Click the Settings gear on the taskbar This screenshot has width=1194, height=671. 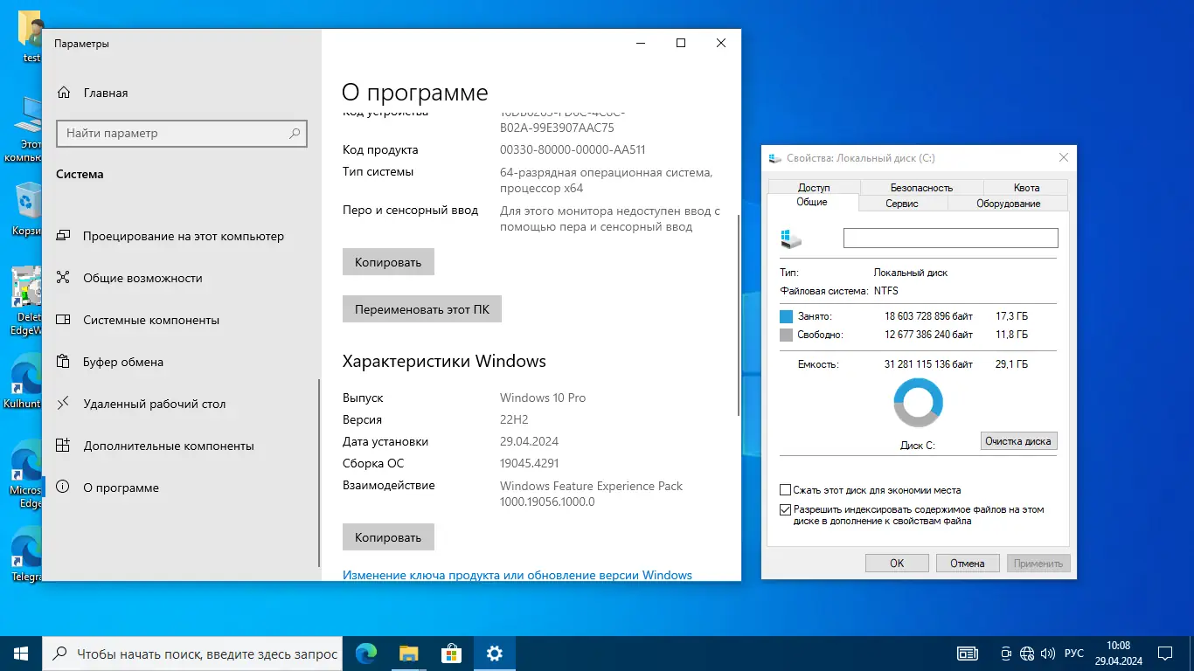click(494, 653)
